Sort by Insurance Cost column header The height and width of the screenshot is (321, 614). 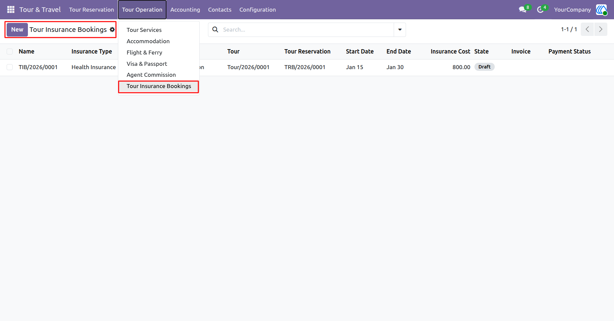pyautogui.click(x=450, y=52)
